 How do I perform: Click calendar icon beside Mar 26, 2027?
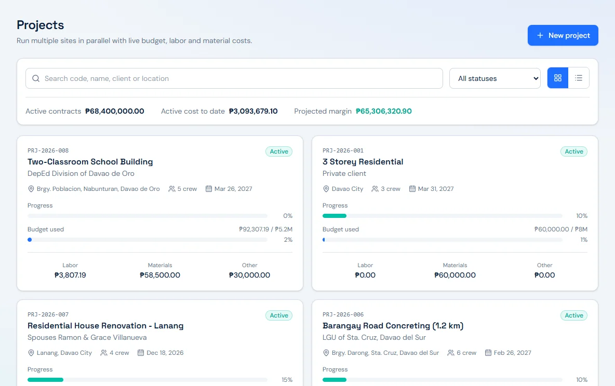point(209,189)
